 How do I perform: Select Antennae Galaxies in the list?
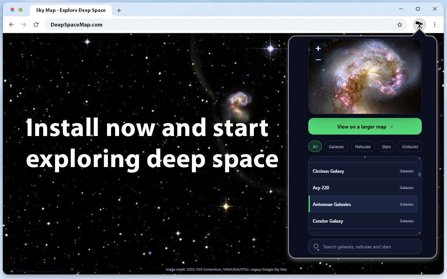click(x=363, y=204)
